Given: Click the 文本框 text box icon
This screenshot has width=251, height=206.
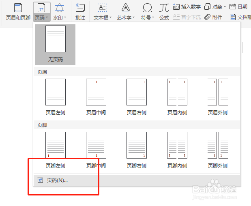Looking at the screenshot, I should (102, 8).
